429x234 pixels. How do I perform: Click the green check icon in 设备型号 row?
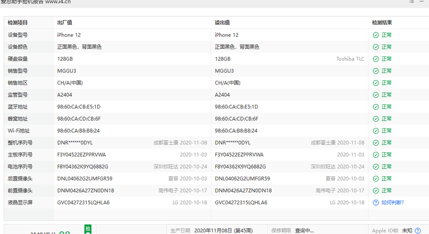[x=376, y=35]
